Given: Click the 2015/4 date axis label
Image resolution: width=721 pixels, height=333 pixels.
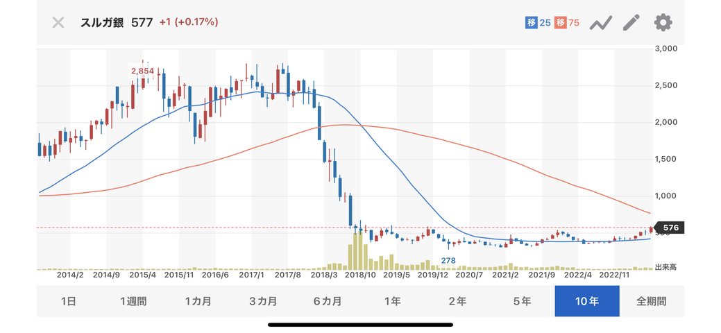Looking at the screenshot, I should click(x=142, y=275).
